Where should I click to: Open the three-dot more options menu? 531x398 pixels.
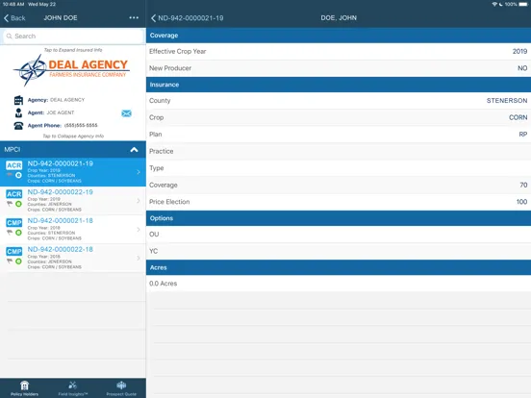134,17
